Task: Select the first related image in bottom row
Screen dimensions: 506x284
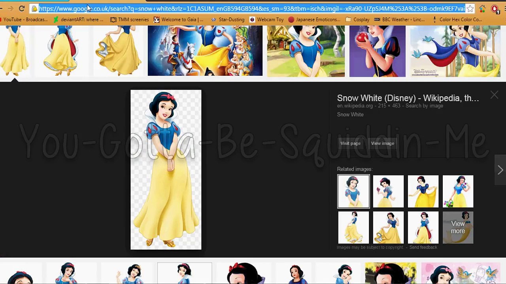Action: [x=353, y=227]
